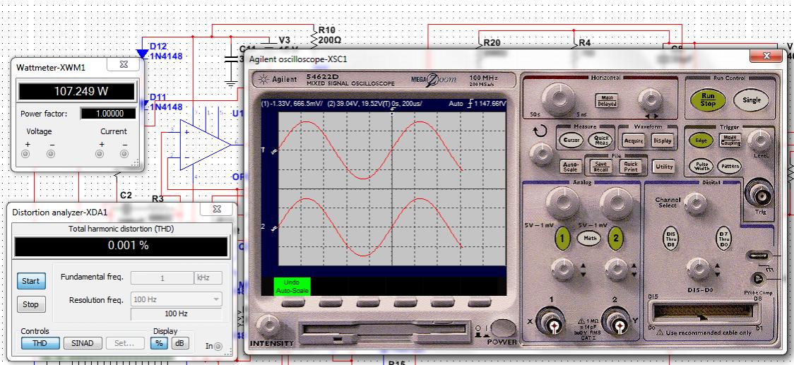Click the oscilloscope ground terminal

(758, 256)
